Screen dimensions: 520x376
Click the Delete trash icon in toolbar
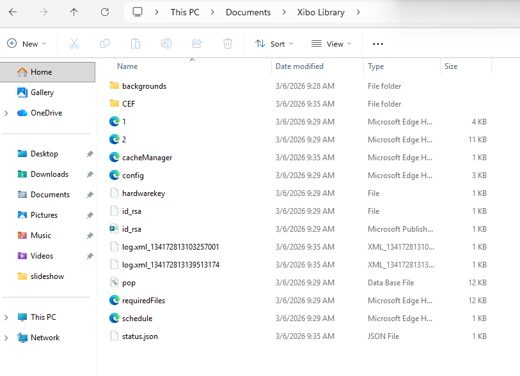[x=228, y=43]
